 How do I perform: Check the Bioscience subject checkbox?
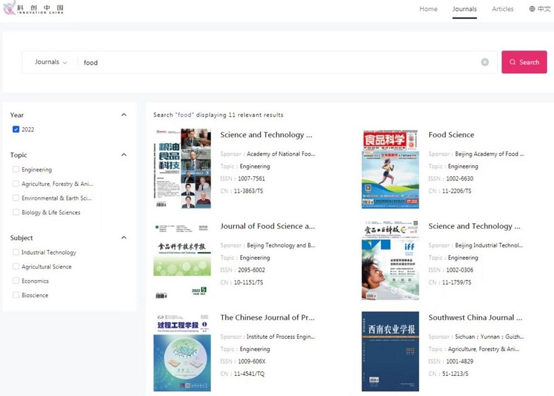16,295
